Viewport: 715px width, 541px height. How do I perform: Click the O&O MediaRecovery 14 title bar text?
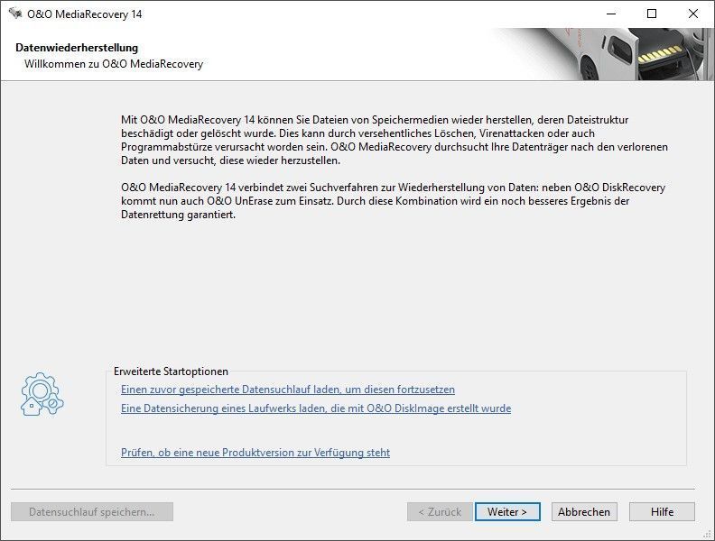click(x=85, y=14)
